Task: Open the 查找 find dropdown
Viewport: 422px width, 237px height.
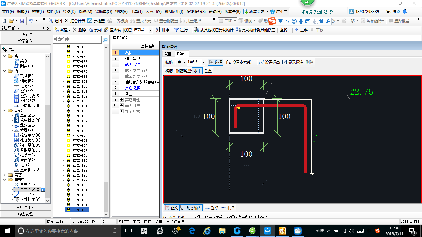Action: tap(285, 30)
